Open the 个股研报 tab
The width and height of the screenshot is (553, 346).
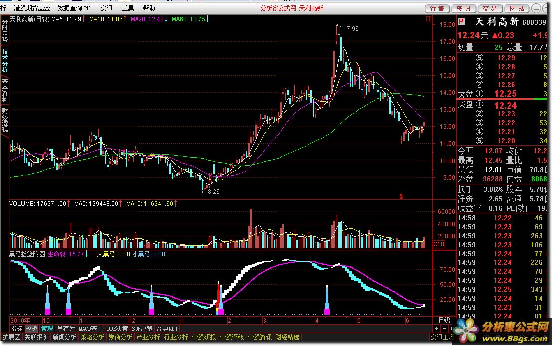[x=204, y=337]
